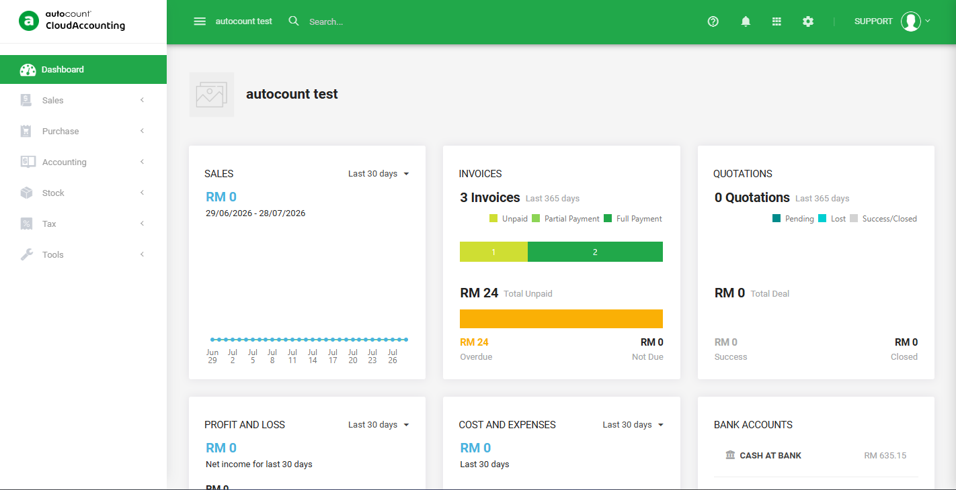The image size is (956, 490).
Task: Expand the Tools menu chevron
Action: click(x=142, y=254)
